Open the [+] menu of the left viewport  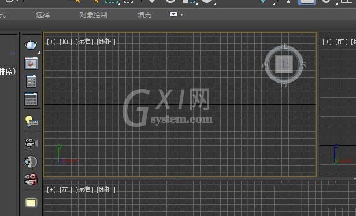pos(51,189)
